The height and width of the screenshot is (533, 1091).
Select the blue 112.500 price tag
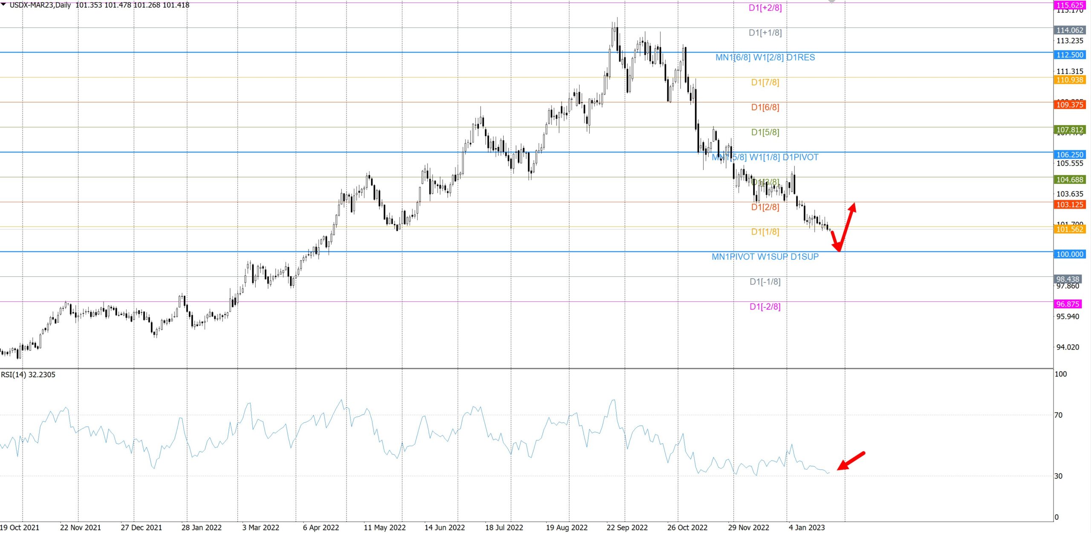pyautogui.click(x=1070, y=55)
